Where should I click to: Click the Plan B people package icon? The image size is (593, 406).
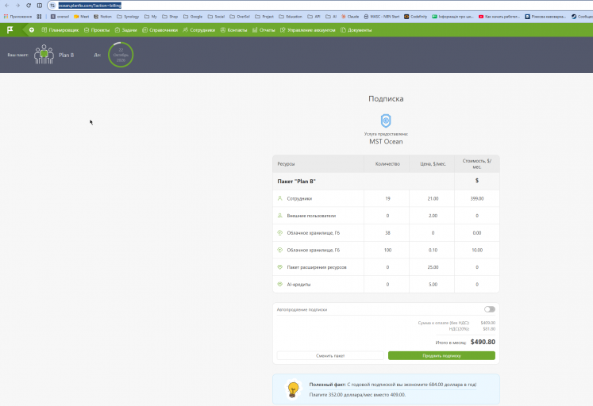[x=44, y=55]
